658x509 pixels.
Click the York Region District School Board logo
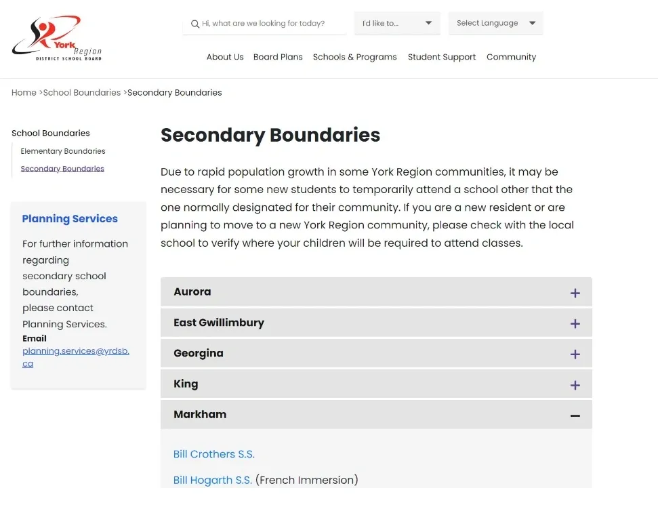tap(57, 39)
